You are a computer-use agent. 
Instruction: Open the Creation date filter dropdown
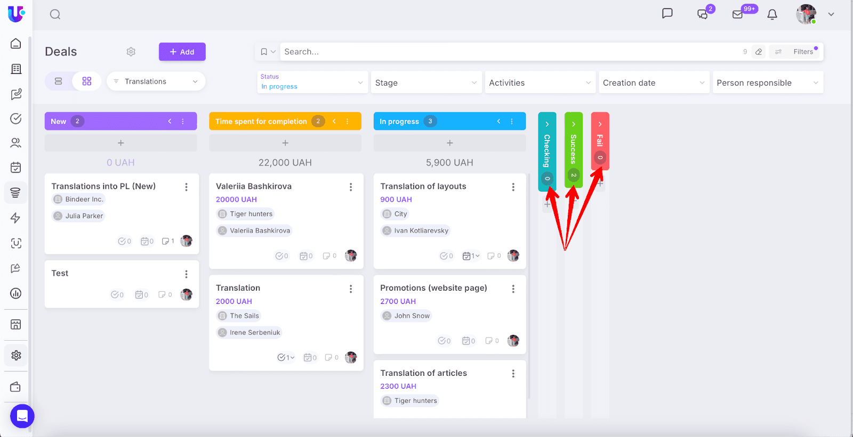654,83
